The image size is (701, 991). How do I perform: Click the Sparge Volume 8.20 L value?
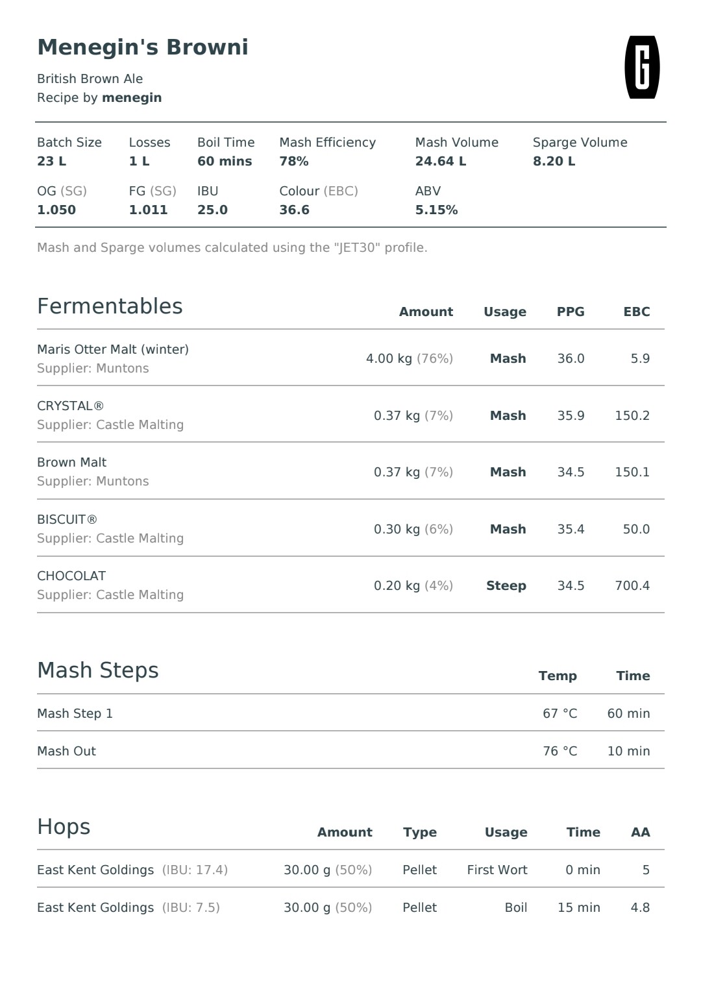coord(554,161)
